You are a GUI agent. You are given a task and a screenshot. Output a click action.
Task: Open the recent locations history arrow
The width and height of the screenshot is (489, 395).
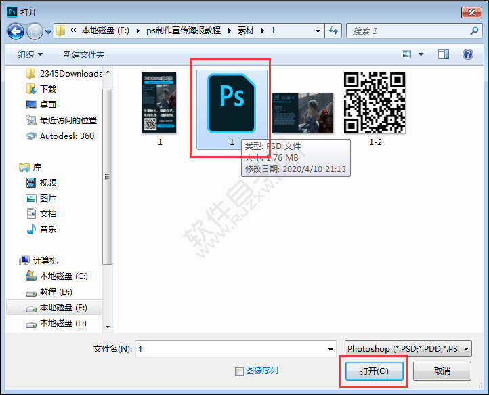point(48,32)
